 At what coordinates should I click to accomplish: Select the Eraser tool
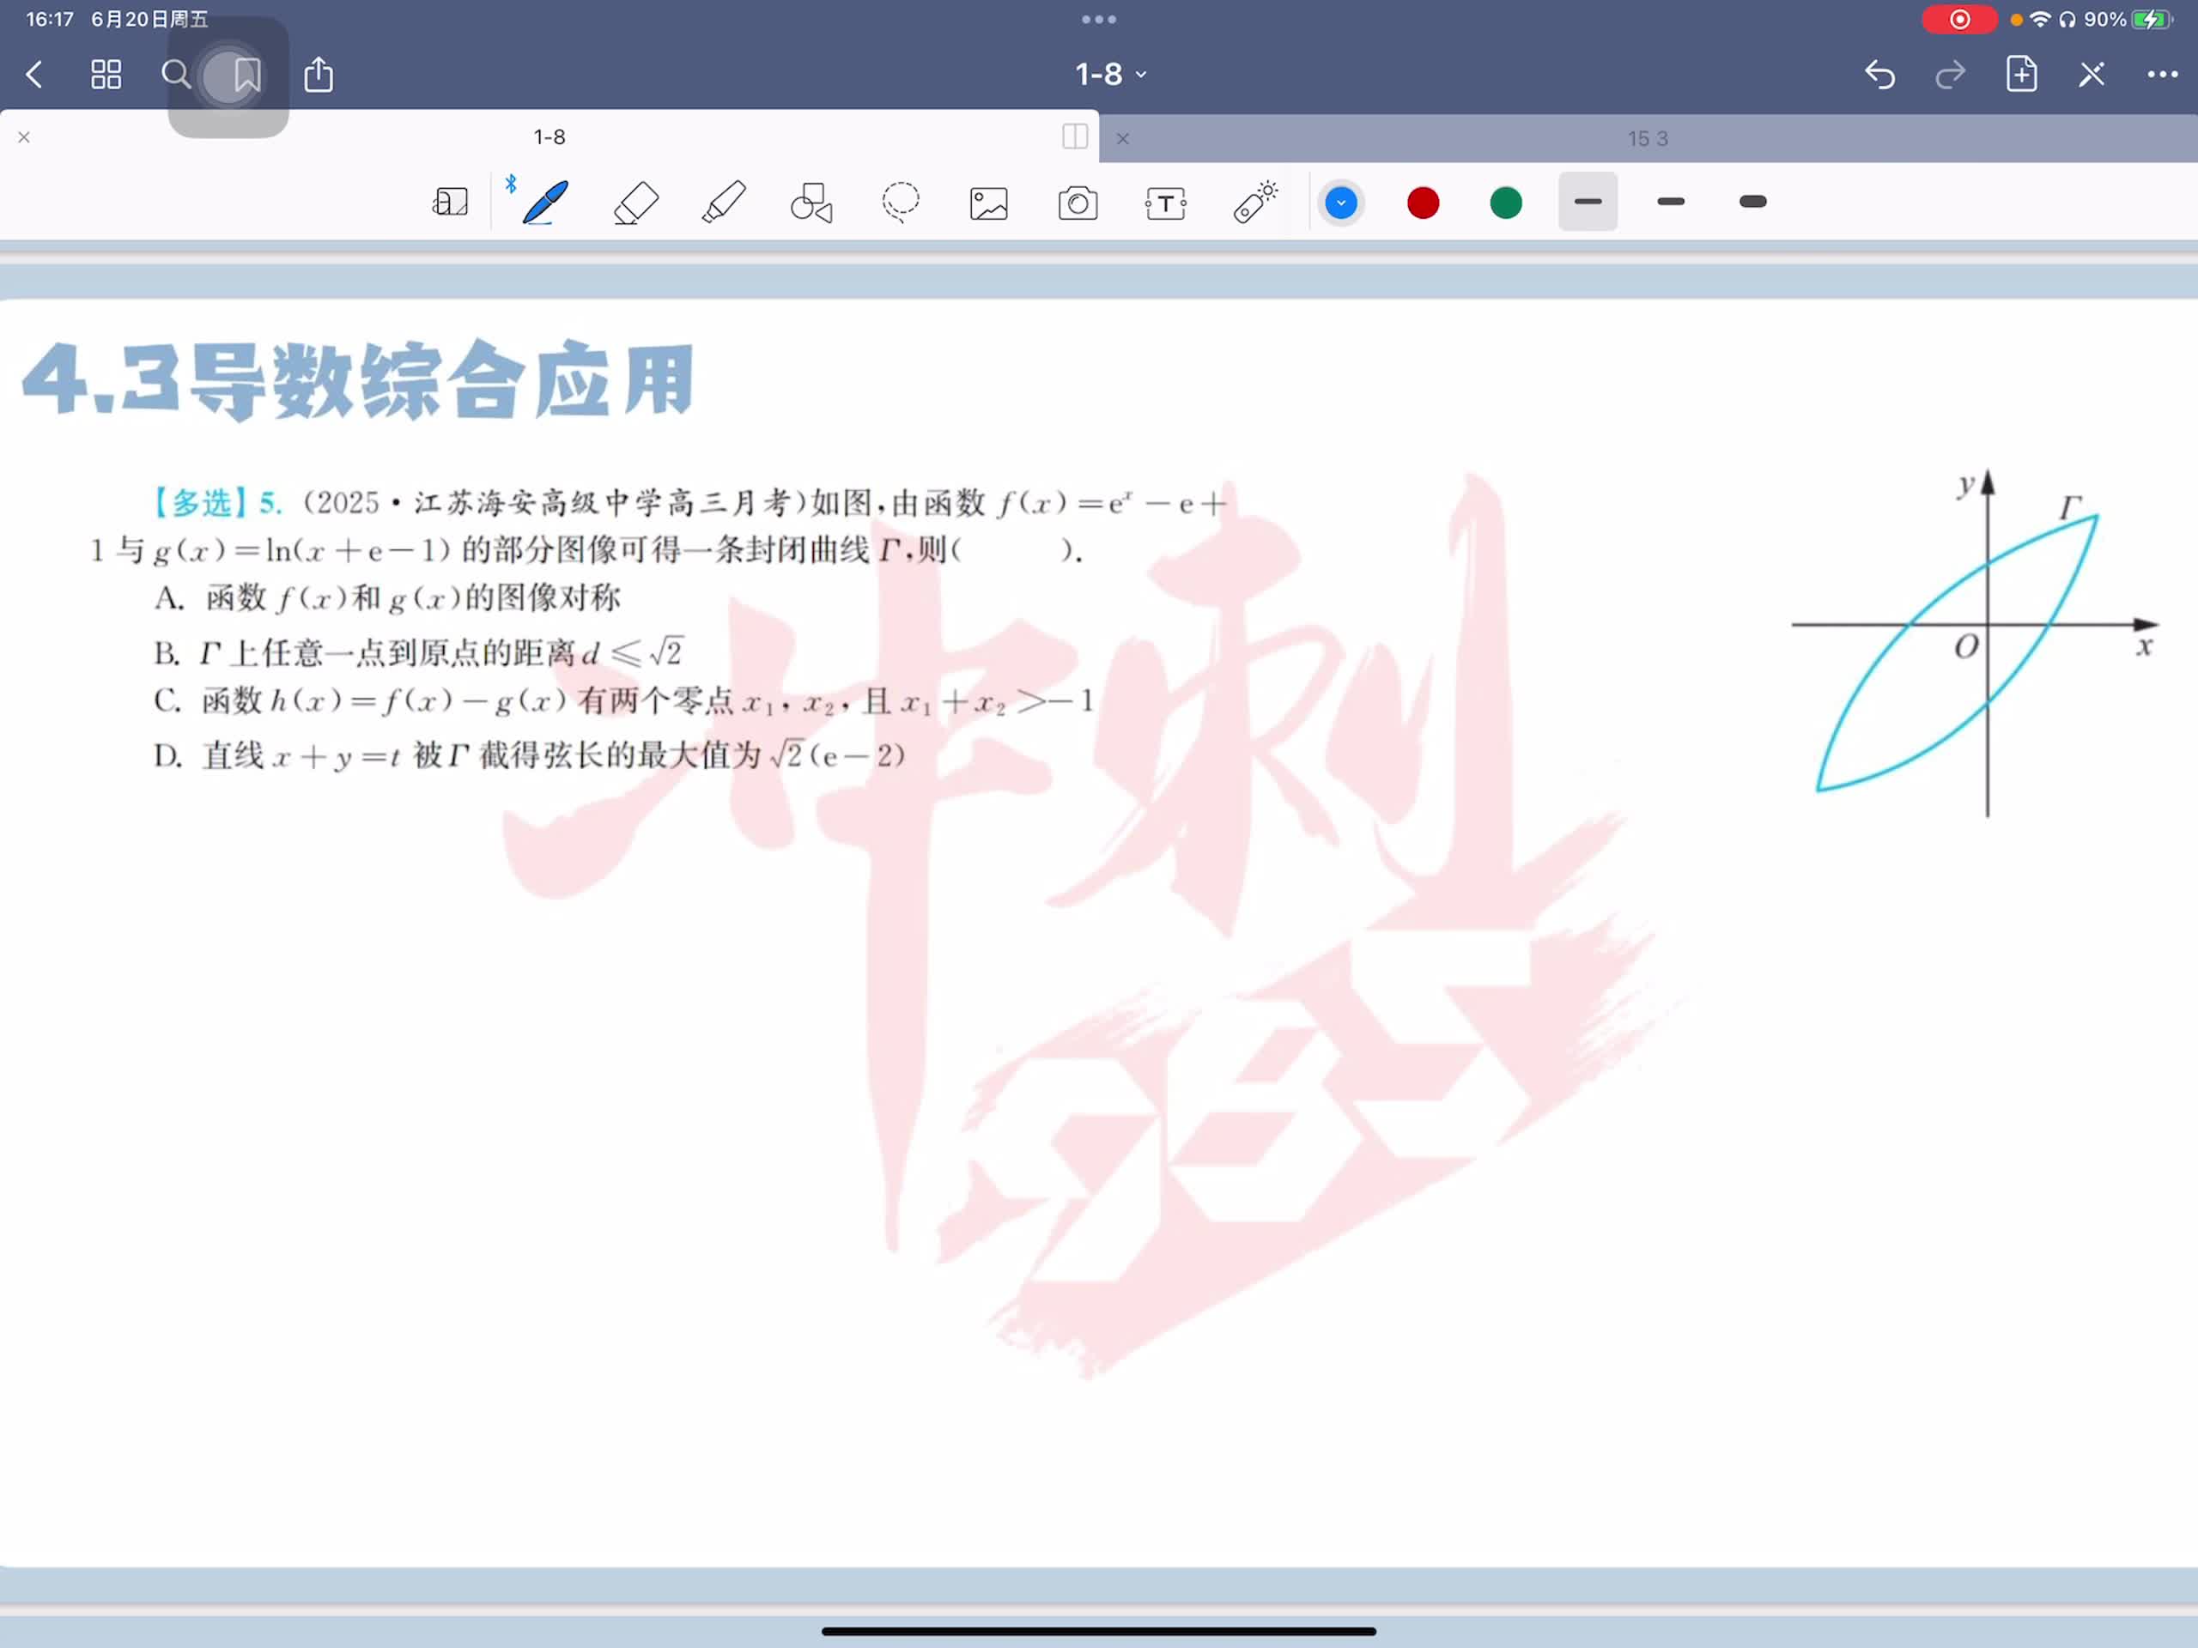(x=636, y=203)
